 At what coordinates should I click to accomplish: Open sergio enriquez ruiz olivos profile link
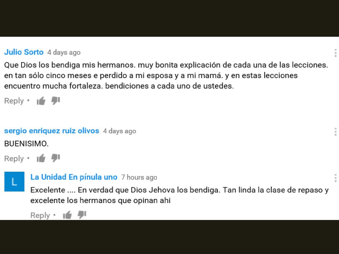(51, 131)
